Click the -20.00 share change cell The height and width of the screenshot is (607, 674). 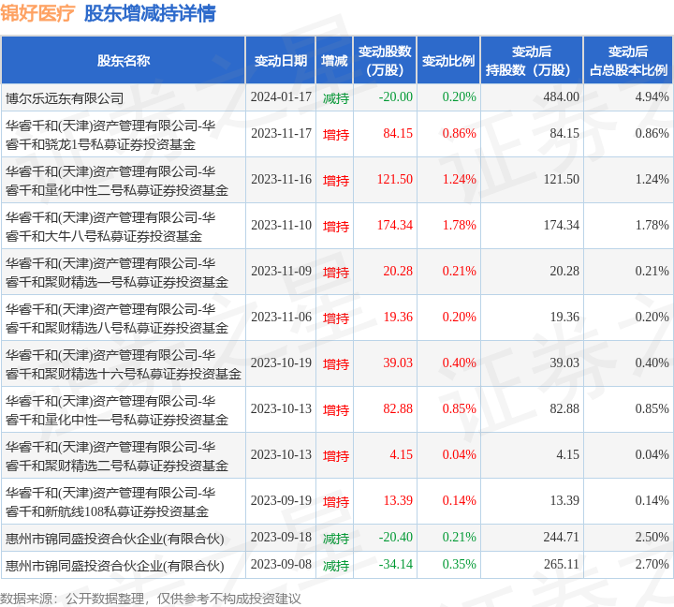coord(395,97)
